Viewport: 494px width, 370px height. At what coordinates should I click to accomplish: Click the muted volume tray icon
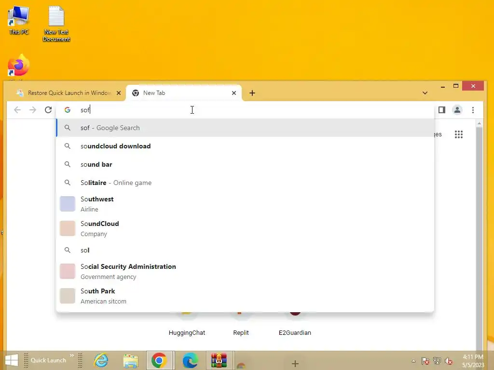(x=449, y=361)
